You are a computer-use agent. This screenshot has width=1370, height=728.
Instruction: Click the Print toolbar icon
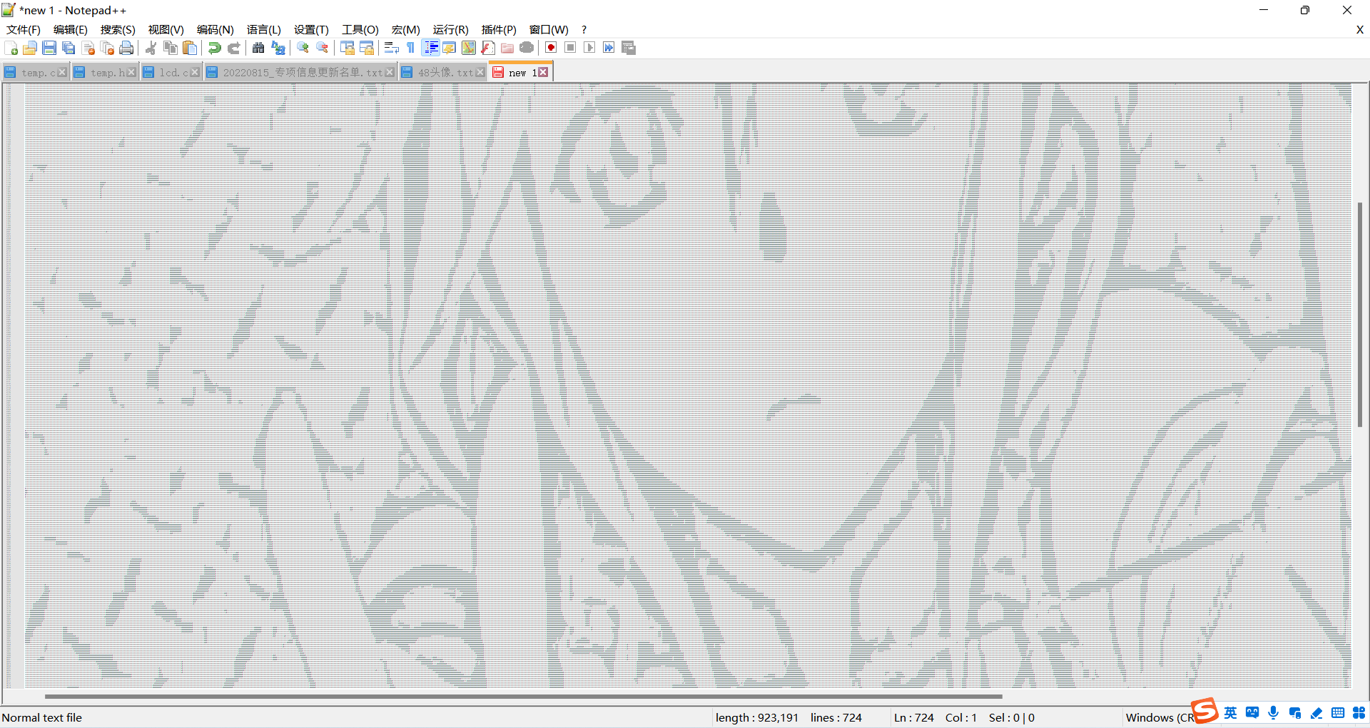126,48
